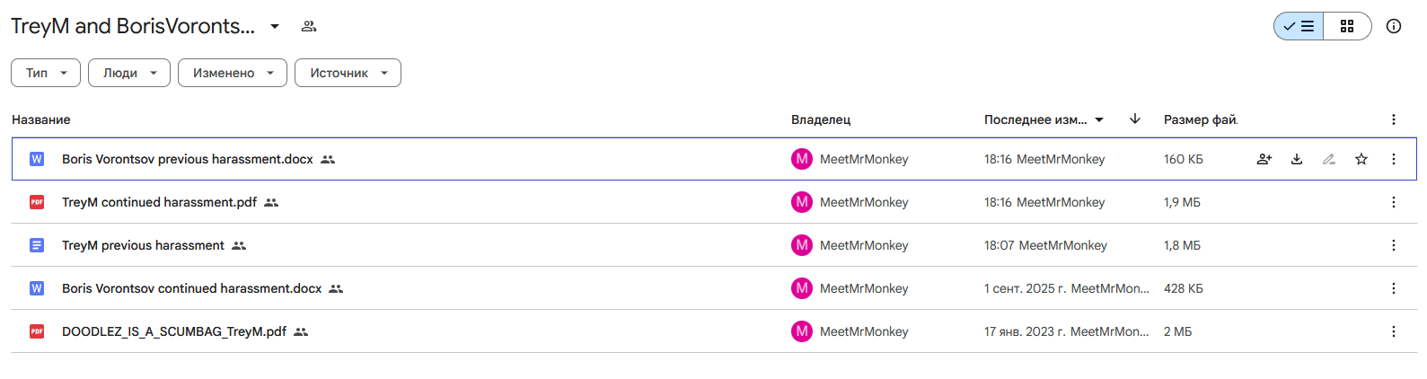1427x379 pixels.
Task: Open more actions for TreyM continued harassment.pdf
Action: tap(1394, 202)
